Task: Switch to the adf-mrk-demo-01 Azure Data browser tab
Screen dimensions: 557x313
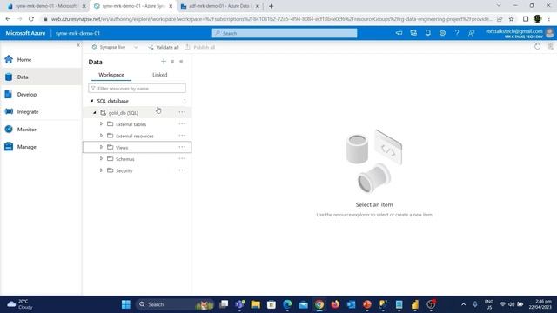Action: click(220, 6)
